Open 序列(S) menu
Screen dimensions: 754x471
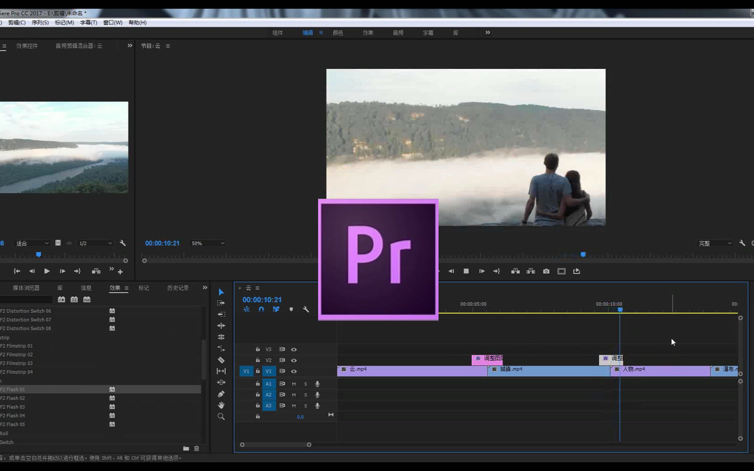[40, 22]
